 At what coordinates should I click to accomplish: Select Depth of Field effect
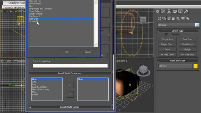tap(36, 14)
